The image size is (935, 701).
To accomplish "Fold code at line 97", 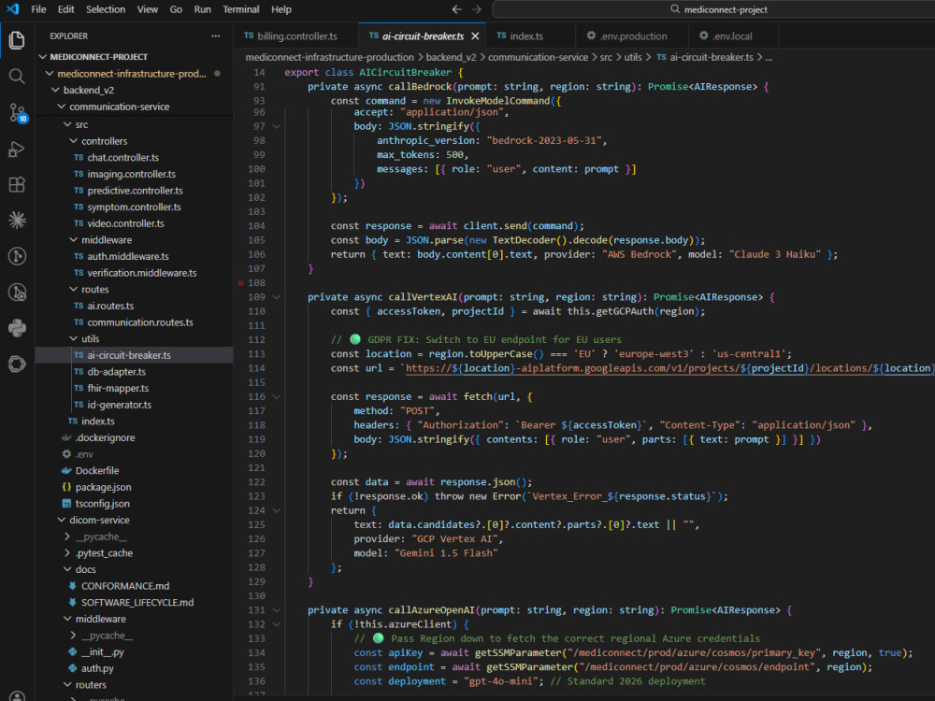I will [276, 126].
